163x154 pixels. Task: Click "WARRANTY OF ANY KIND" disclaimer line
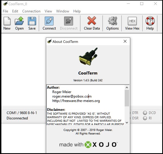(x=79, y=117)
